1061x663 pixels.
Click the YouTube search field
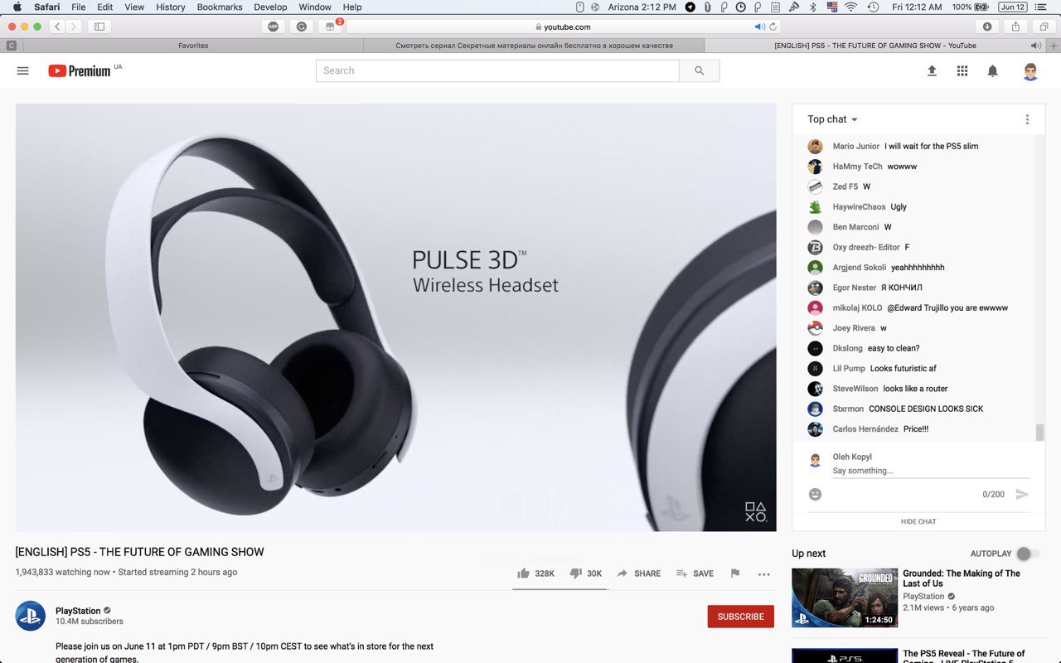click(x=497, y=71)
